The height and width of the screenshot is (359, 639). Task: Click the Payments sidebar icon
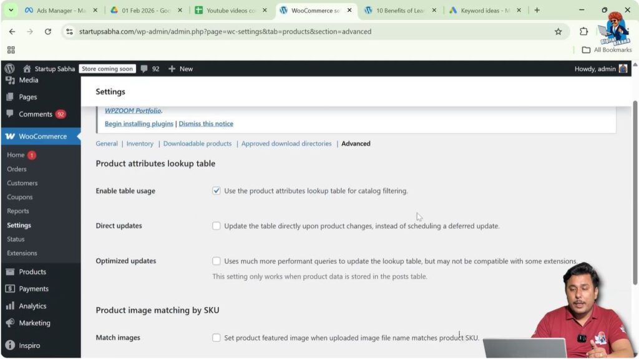(9, 289)
